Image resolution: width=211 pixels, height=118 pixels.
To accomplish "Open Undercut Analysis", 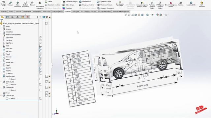I will click(x=86, y=5).
